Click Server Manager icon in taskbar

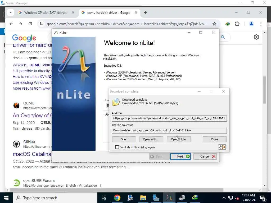[x=156, y=198]
